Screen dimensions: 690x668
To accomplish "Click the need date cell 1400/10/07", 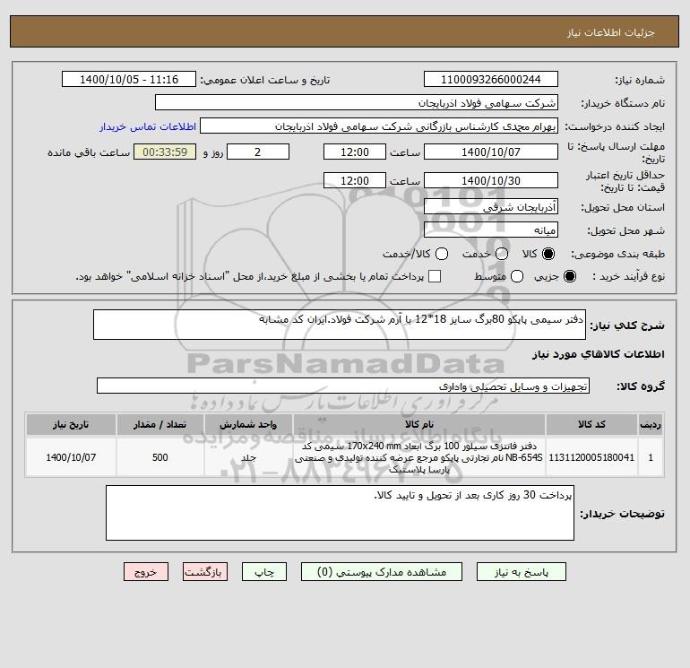I will (71, 457).
